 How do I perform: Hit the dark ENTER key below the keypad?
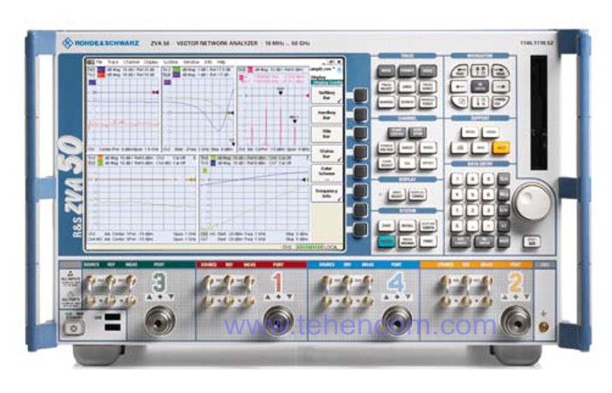(483, 242)
